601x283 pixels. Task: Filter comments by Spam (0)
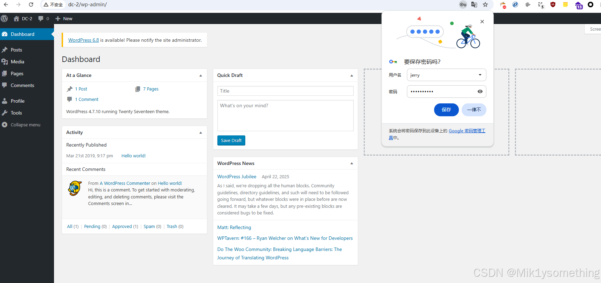(152, 227)
